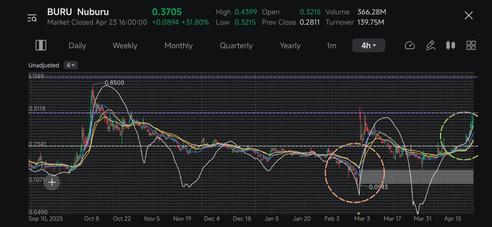
Task: Open the stock search list icon
Action: coord(32,18)
